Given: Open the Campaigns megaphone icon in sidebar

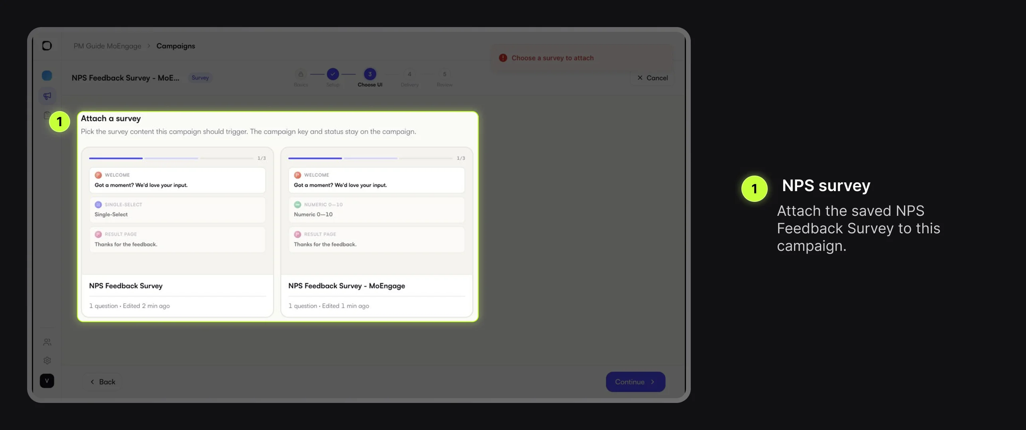Looking at the screenshot, I should tap(47, 96).
